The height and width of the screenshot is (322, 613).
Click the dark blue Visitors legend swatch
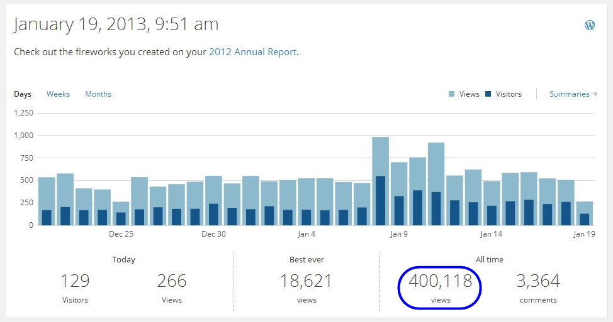coord(489,94)
